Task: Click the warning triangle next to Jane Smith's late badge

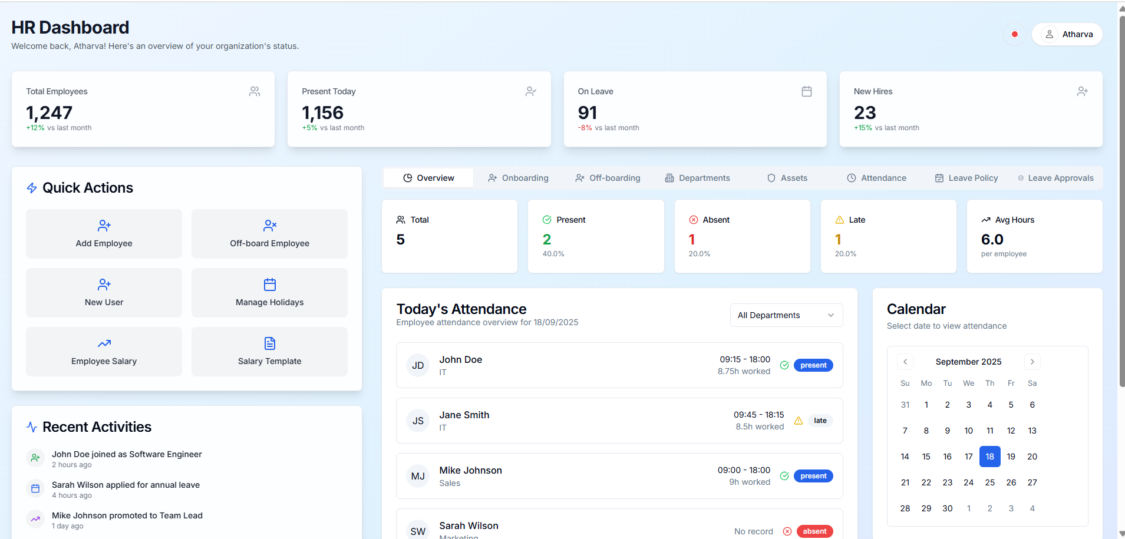Action: point(799,420)
